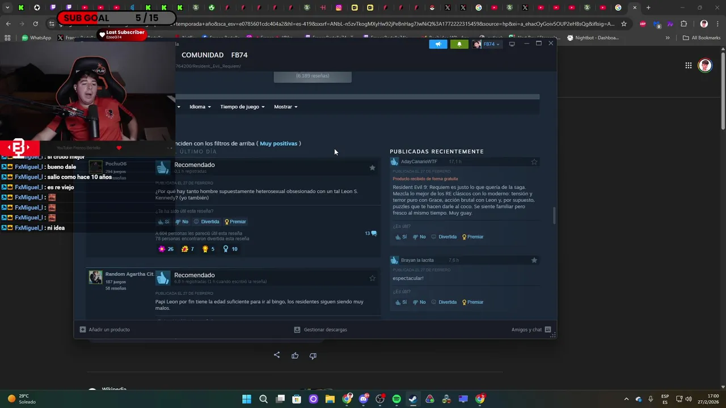The width and height of the screenshot is (726, 408).
Task: Vote Sí on AdayCanarioWTF's review
Action: 401,237
